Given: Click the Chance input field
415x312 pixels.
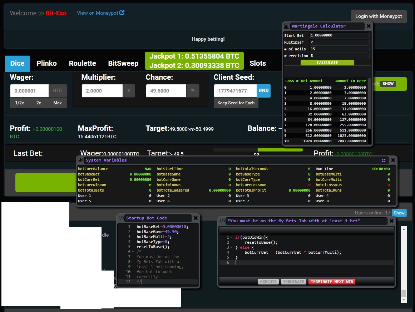Looking at the screenshot, I should (x=166, y=91).
